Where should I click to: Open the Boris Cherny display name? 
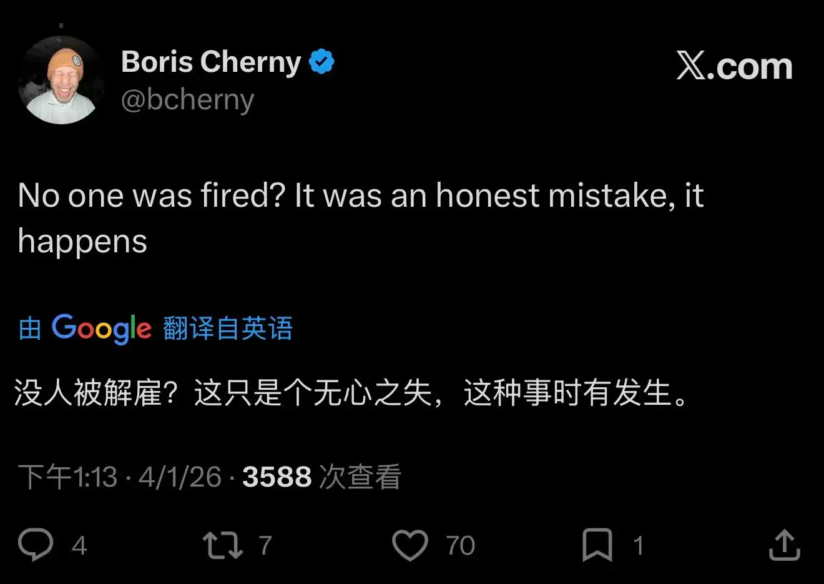click(211, 62)
